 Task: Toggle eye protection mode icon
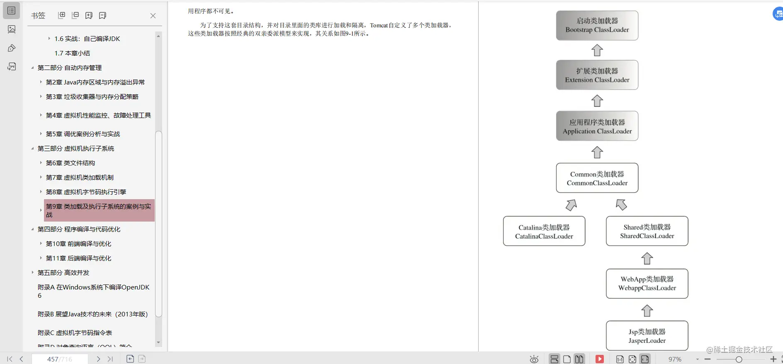[x=534, y=359]
